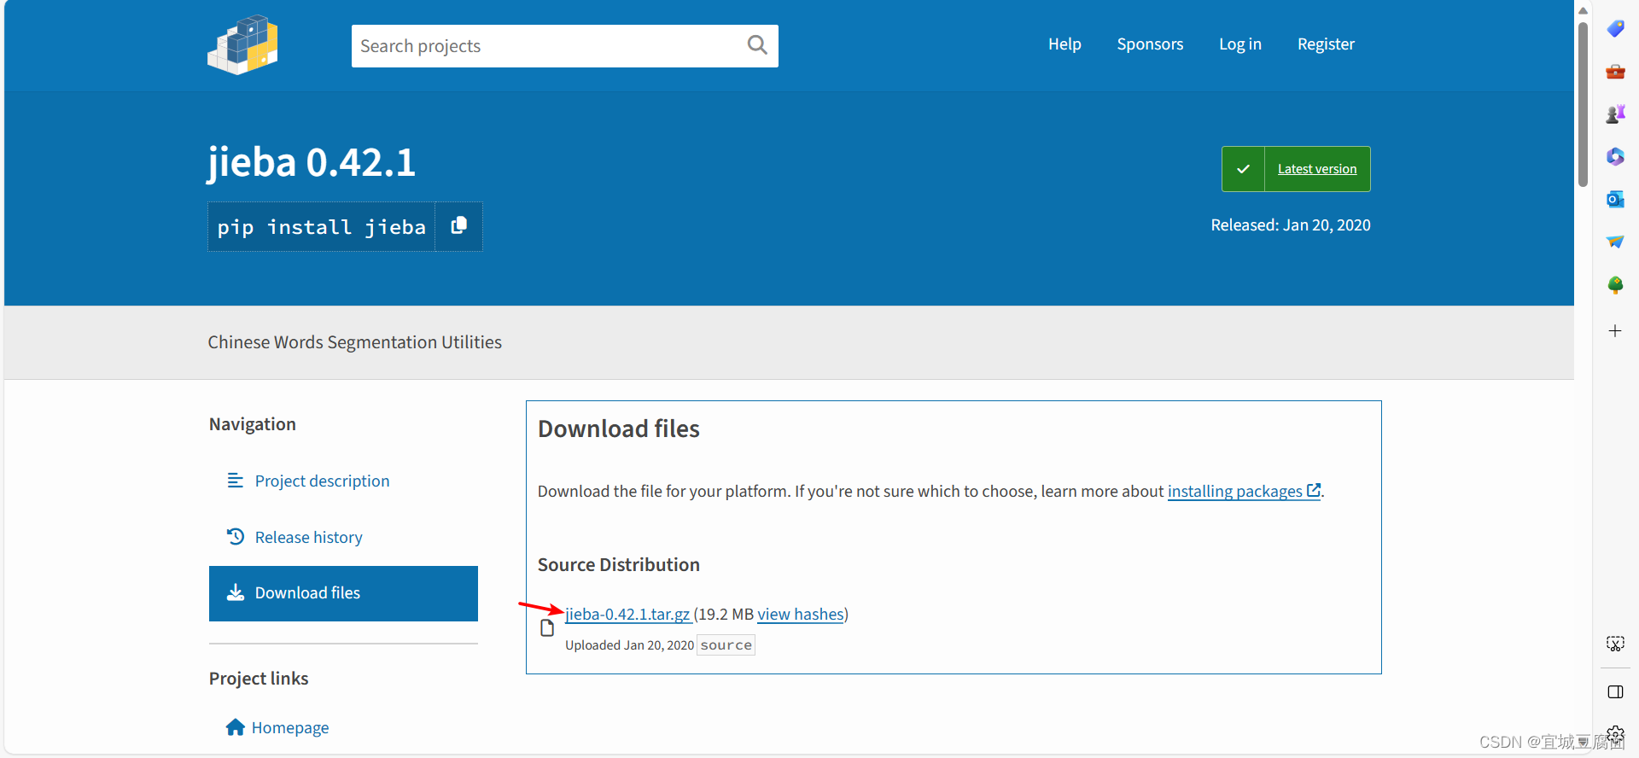Viewport: 1639px width, 758px height.
Task: Select the Download files tab
Action: click(343, 593)
